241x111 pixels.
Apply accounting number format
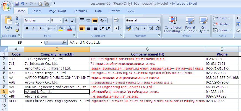point(128,28)
